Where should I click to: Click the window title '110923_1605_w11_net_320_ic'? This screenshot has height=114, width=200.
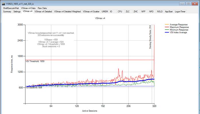point(20,4)
